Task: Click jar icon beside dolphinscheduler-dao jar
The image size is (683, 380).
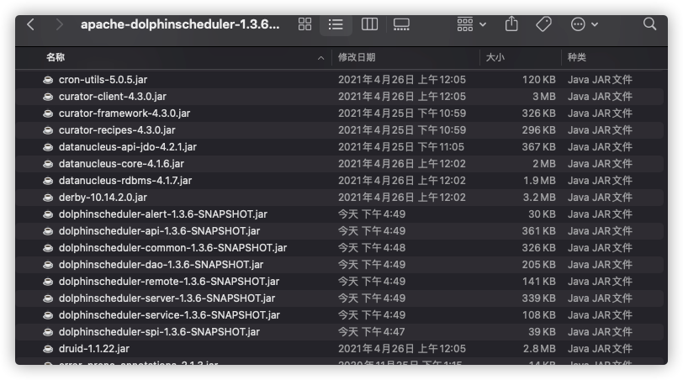Action: point(48,265)
